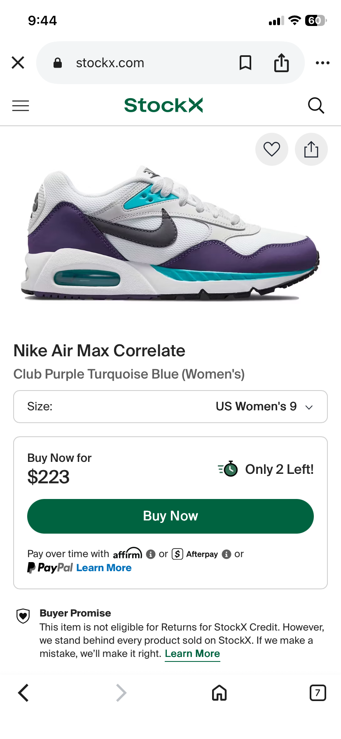
Task: Tap the StockX logo
Action: 163,105
